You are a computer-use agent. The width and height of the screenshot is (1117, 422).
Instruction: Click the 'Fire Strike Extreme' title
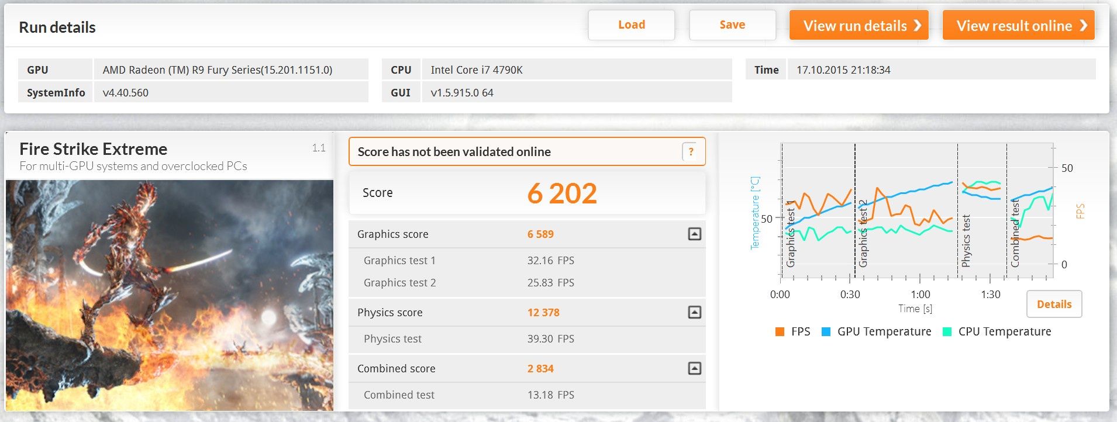[93, 149]
